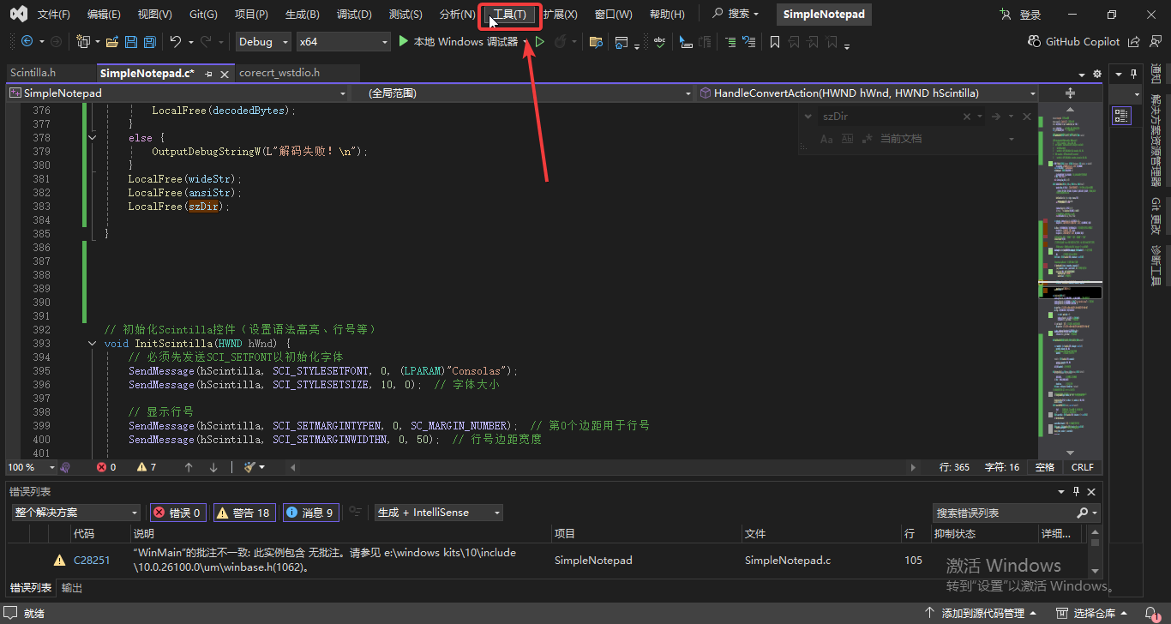Open the 整个解决方案 scope filter dropdown
This screenshot has height=624, width=1171.
coord(76,513)
